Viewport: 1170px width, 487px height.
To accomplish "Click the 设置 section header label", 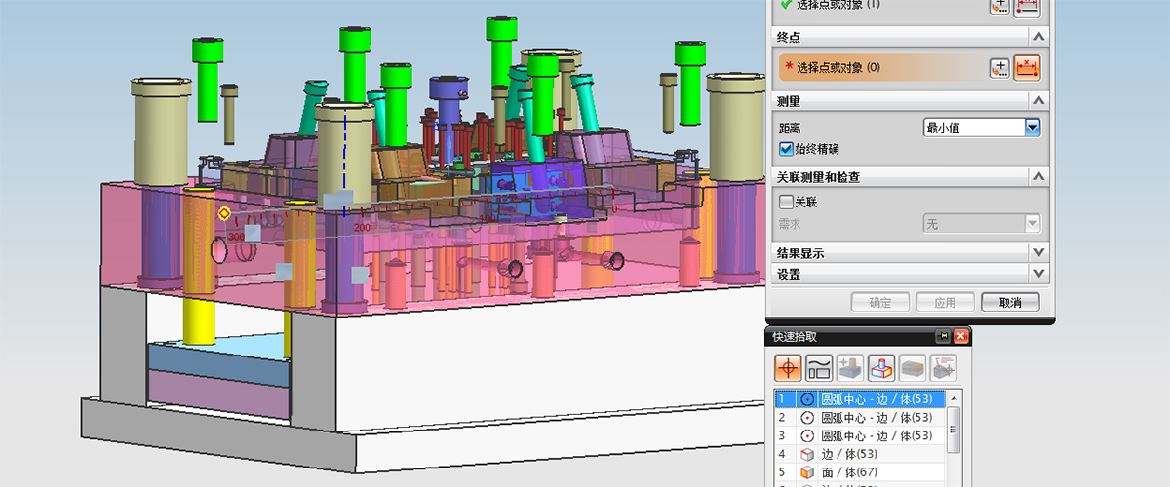I will coord(789,275).
